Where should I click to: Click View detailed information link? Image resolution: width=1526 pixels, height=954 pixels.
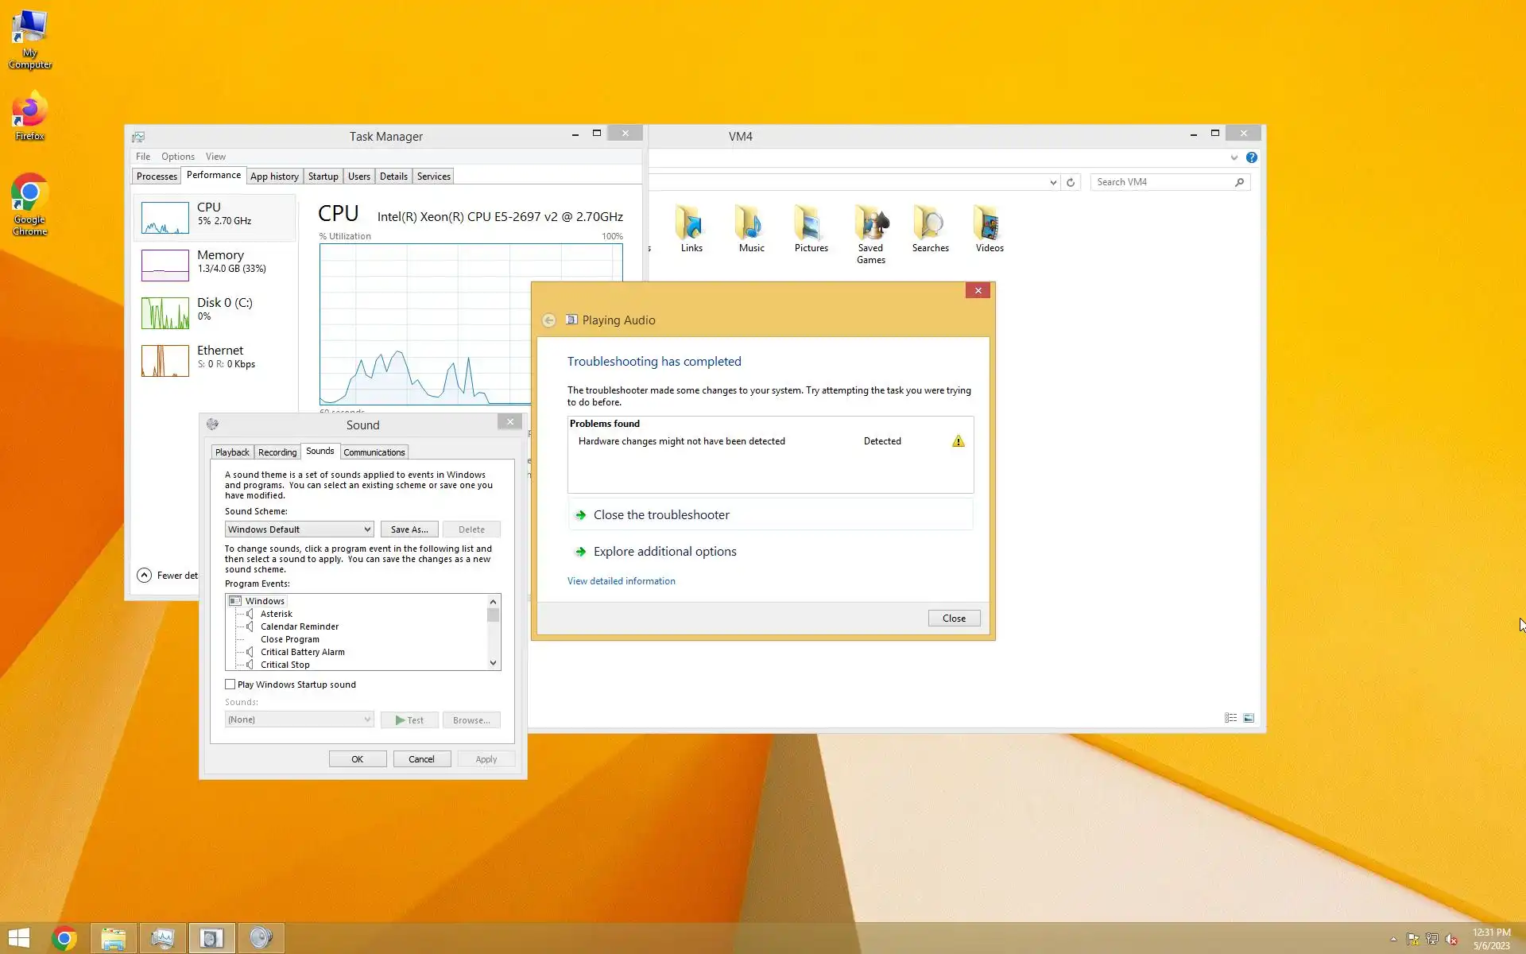(x=621, y=581)
